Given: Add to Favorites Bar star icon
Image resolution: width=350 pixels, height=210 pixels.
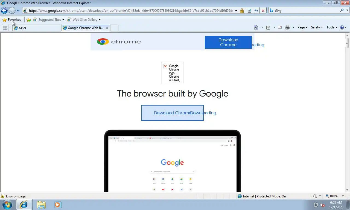Looking at the screenshot, I should click(x=29, y=20).
